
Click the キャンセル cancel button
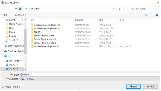(x=150, y=86)
